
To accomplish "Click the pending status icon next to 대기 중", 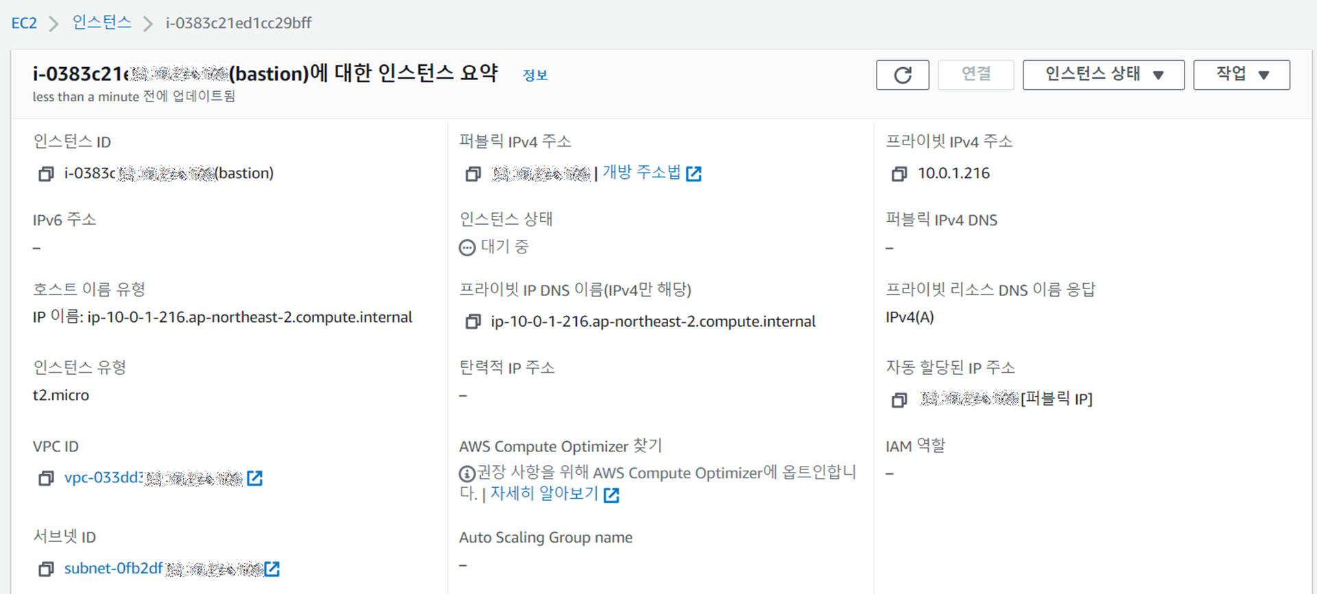I will (x=467, y=247).
